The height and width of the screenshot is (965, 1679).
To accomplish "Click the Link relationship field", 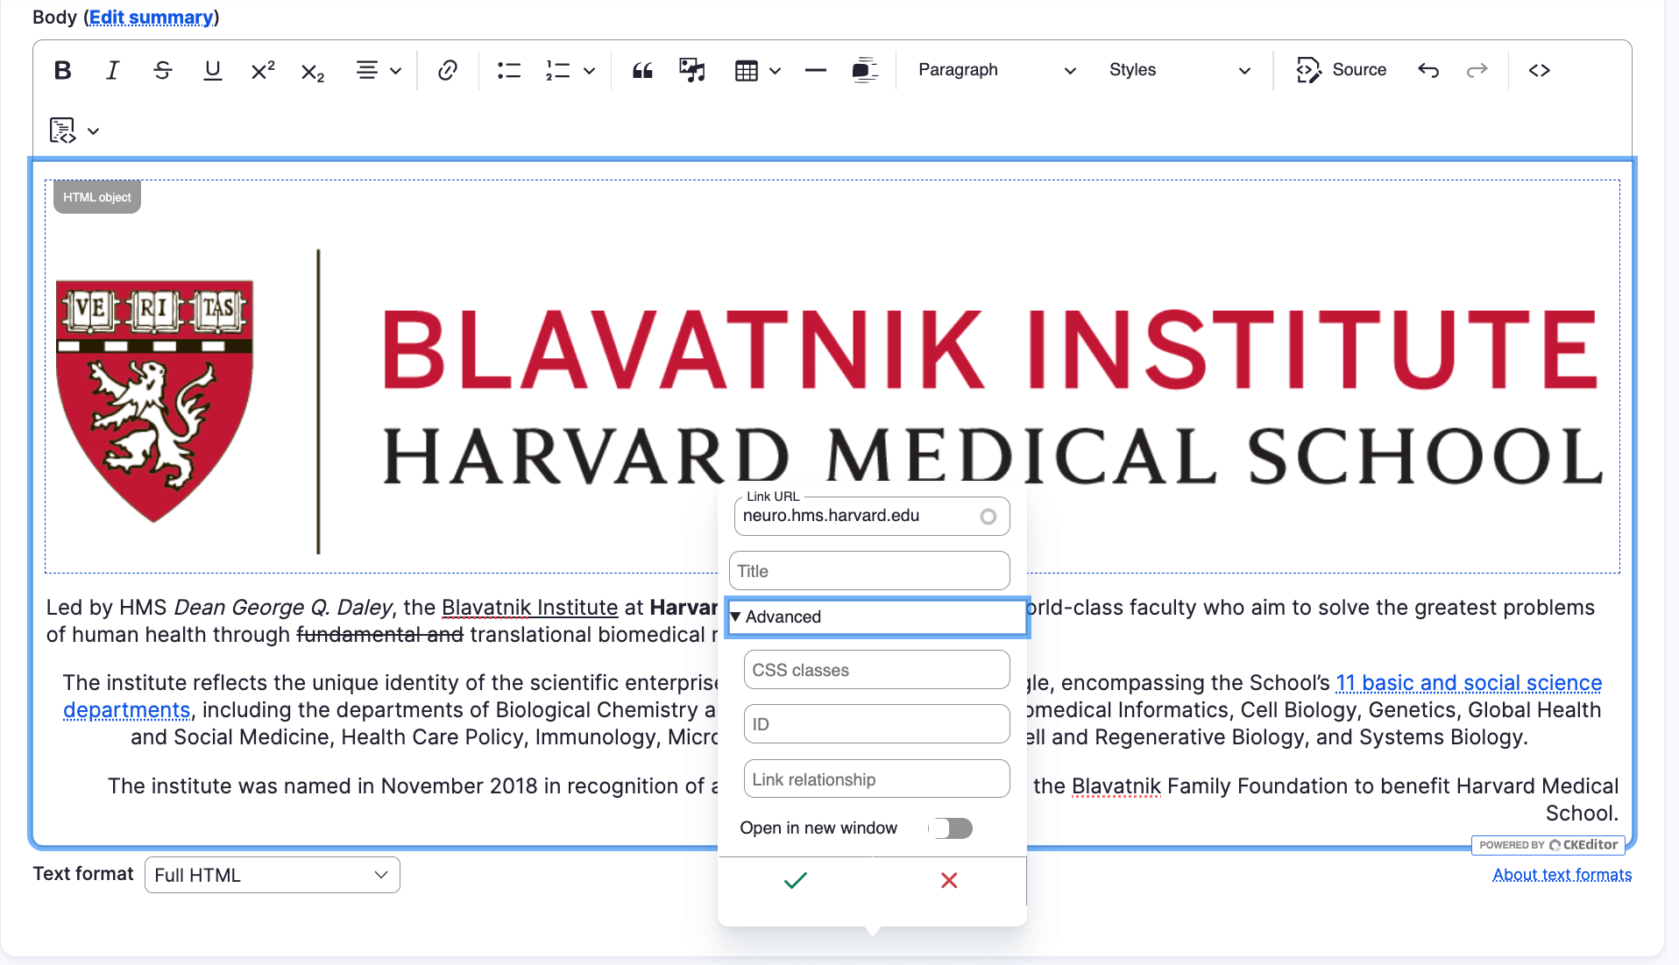I will [876, 778].
